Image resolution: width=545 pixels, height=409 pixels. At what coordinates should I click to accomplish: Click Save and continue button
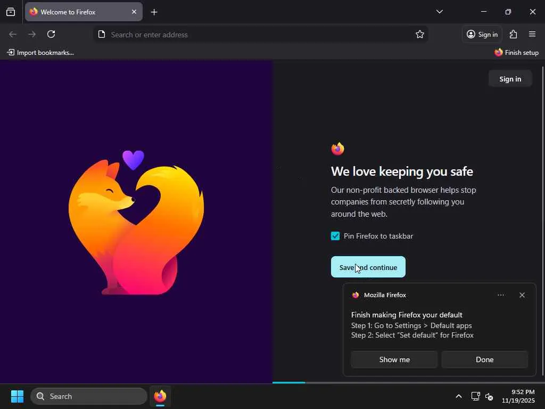(368, 267)
